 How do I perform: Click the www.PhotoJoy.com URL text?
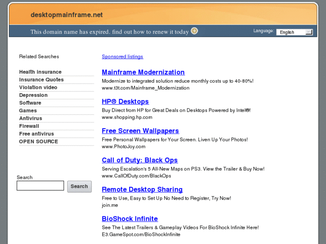point(123,146)
